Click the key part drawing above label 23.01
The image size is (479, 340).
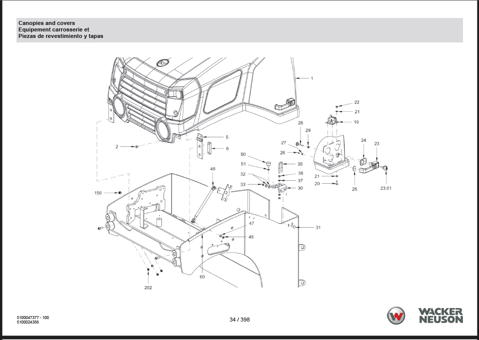pos(386,169)
